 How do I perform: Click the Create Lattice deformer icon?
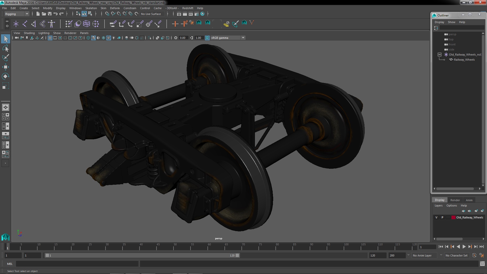(86, 24)
